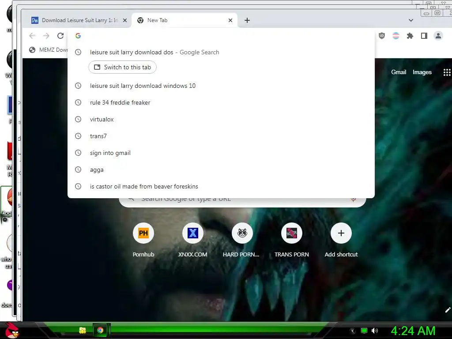Click the browser back arrow
Image resolution: width=452 pixels, height=339 pixels.
click(x=32, y=36)
